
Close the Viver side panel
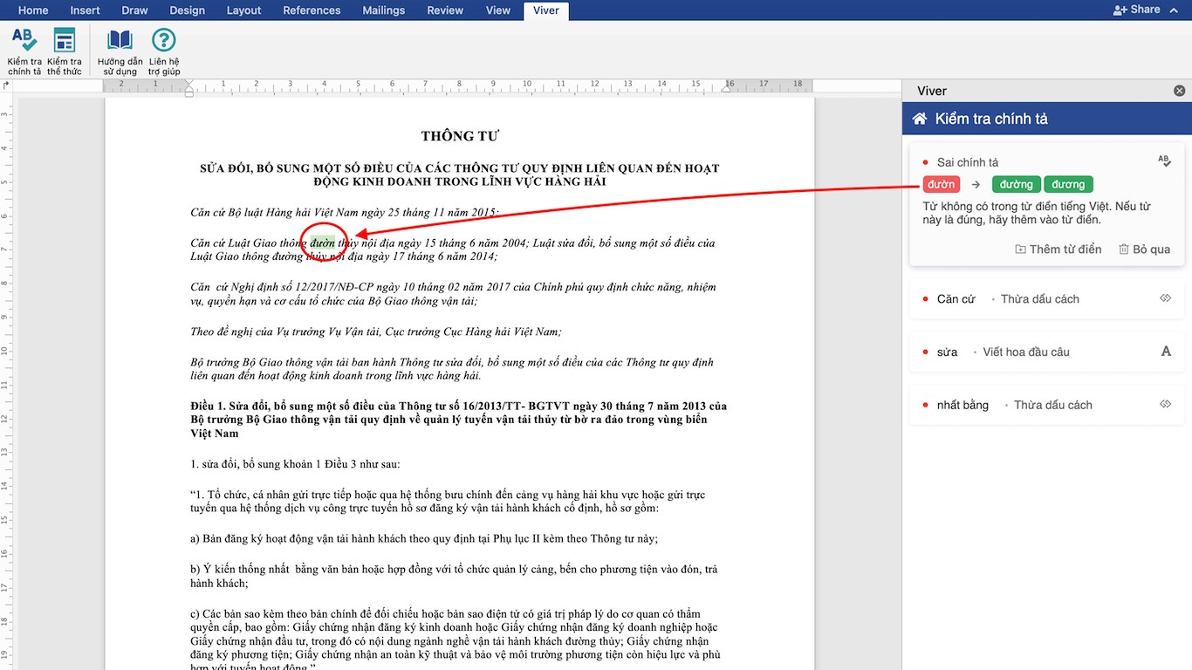pyautogui.click(x=1180, y=91)
